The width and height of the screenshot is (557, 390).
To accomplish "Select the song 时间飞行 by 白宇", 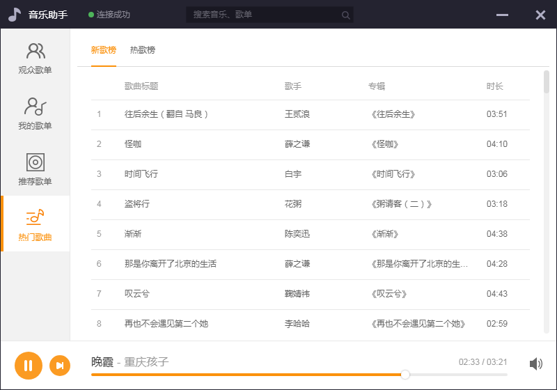I will pos(141,174).
